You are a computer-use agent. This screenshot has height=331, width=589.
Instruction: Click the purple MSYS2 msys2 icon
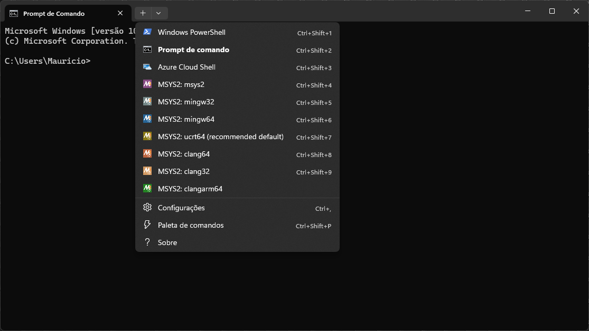(x=147, y=84)
